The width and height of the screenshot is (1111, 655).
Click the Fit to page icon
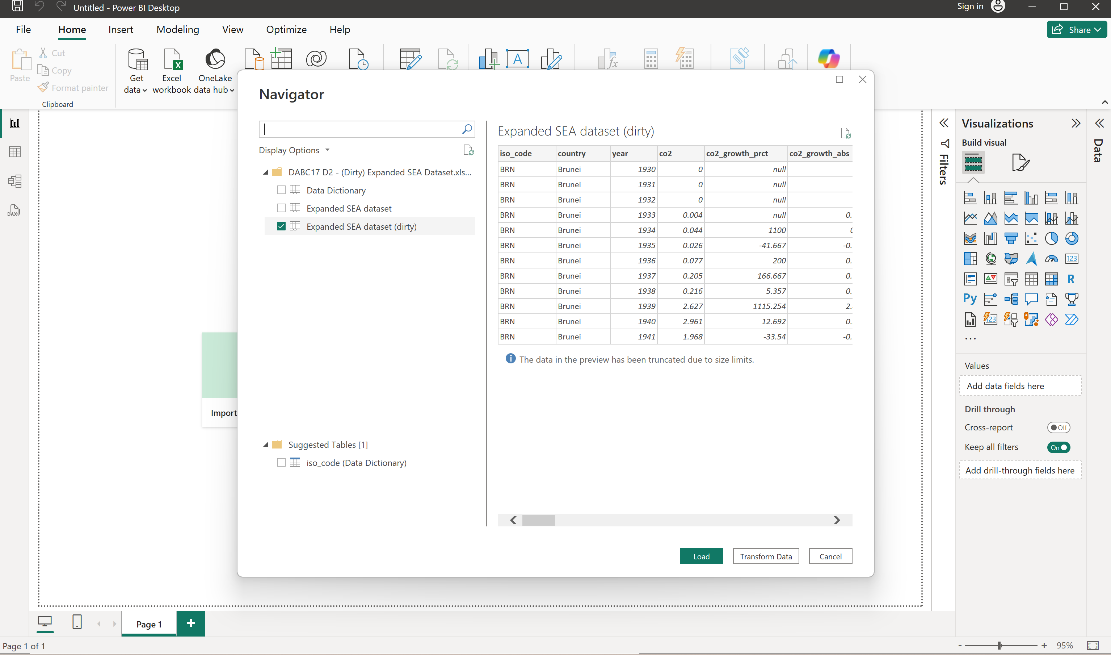[1093, 645]
